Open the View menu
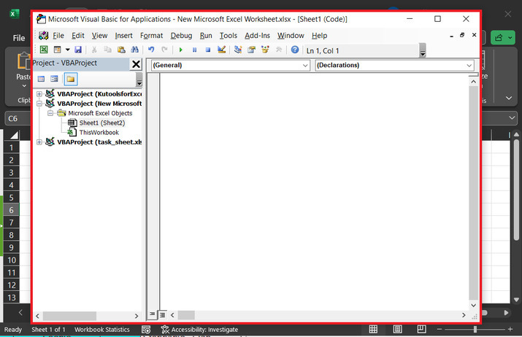The width and height of the screenshot is (522, 337). coord(99,36)
